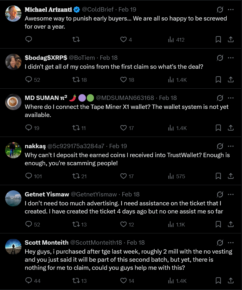Open the Feb 19 timestamp on nakkaş's tweet
Screen dimensions: 242x290
point(118,146)
